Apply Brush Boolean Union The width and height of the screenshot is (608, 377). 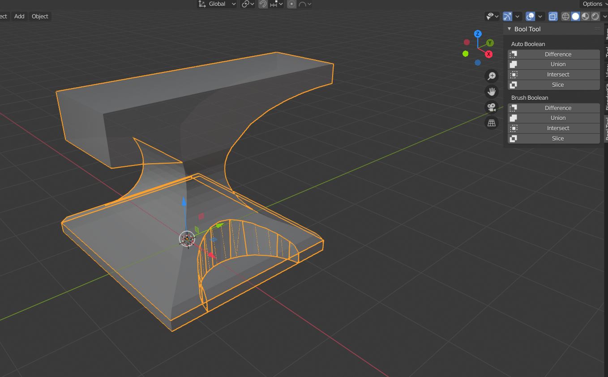click(554, 118)
